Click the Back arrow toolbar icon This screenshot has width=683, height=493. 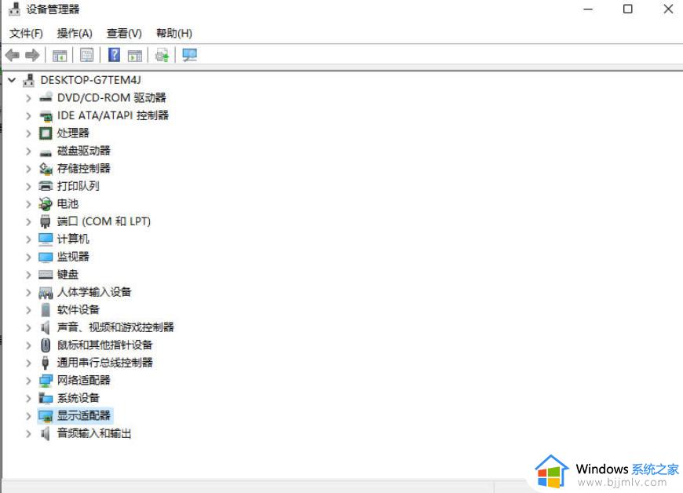point(13,55)
